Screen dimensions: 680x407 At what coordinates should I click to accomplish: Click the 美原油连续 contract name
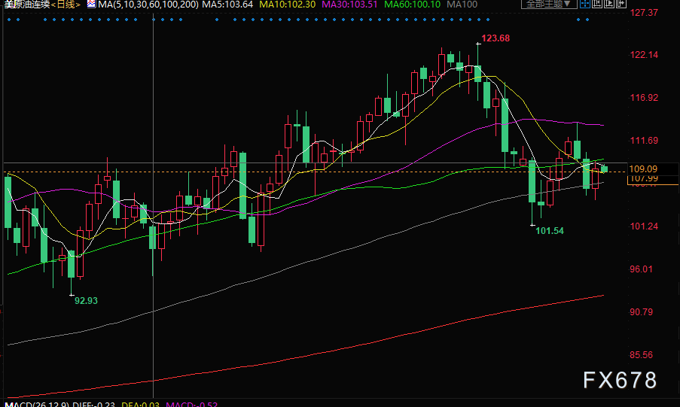pos(27,5)
